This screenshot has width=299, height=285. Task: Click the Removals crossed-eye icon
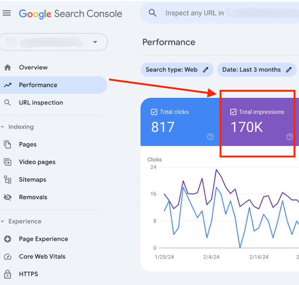[8, 197]
